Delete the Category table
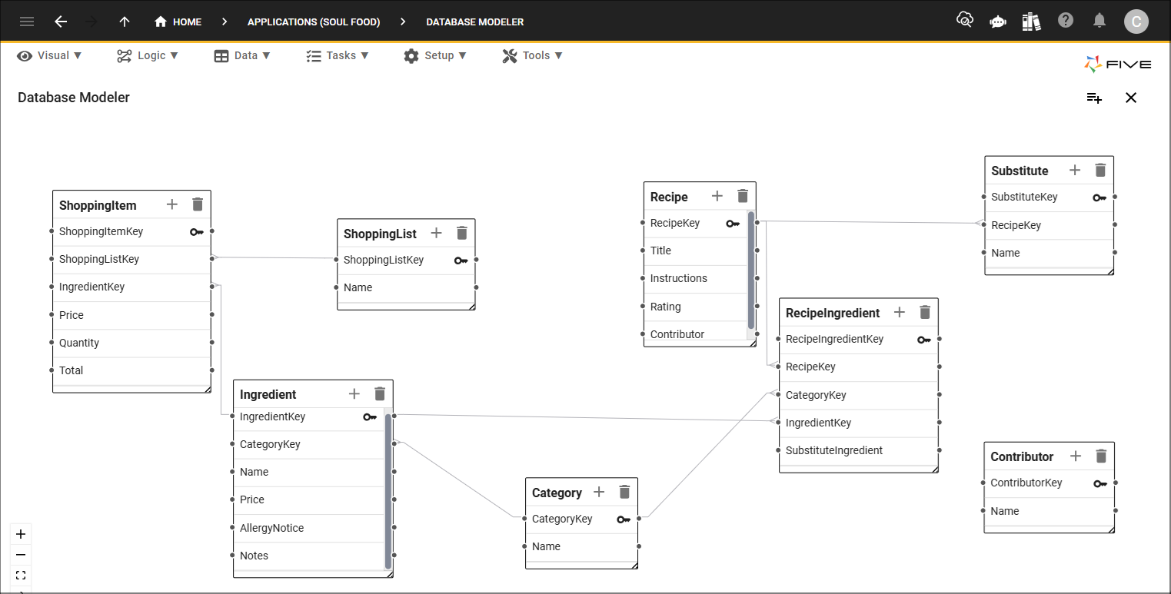This screenshot has width=1171, height=594. [x=624, y=492]
